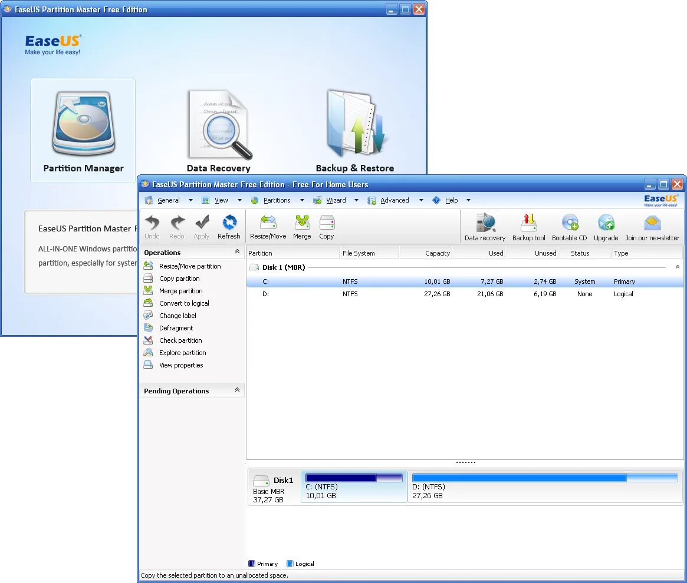The image size is (687, 583).
Task: Start Defragment from the Operations list
Action: coord(176,328)
